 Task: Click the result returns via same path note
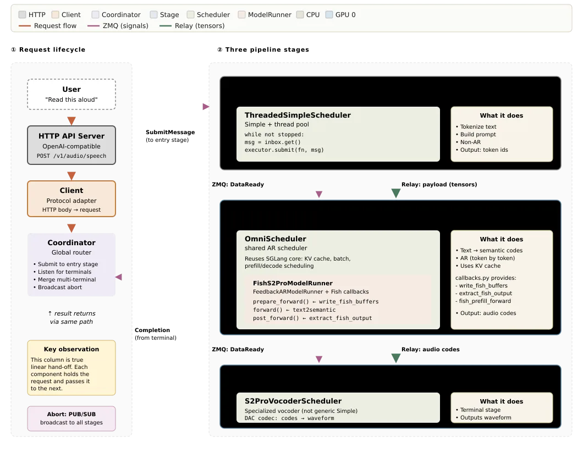[71, 317]
